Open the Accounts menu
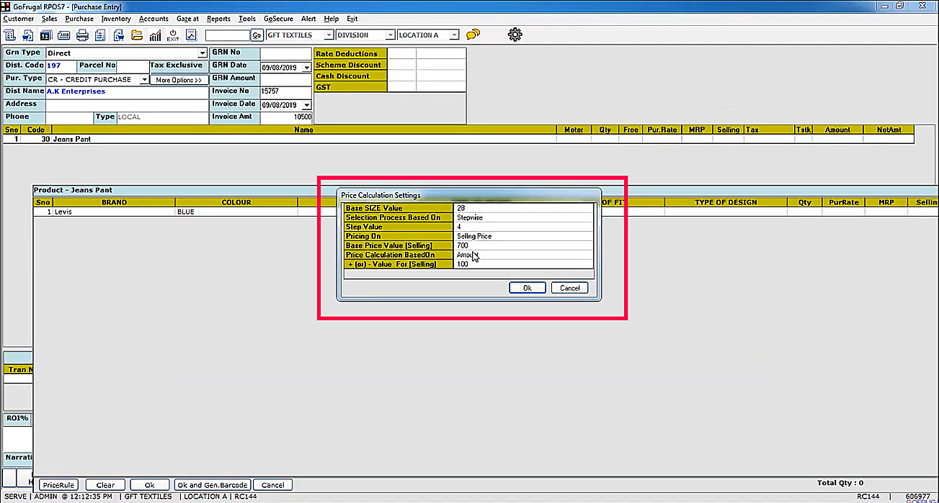 click(153, 19)
